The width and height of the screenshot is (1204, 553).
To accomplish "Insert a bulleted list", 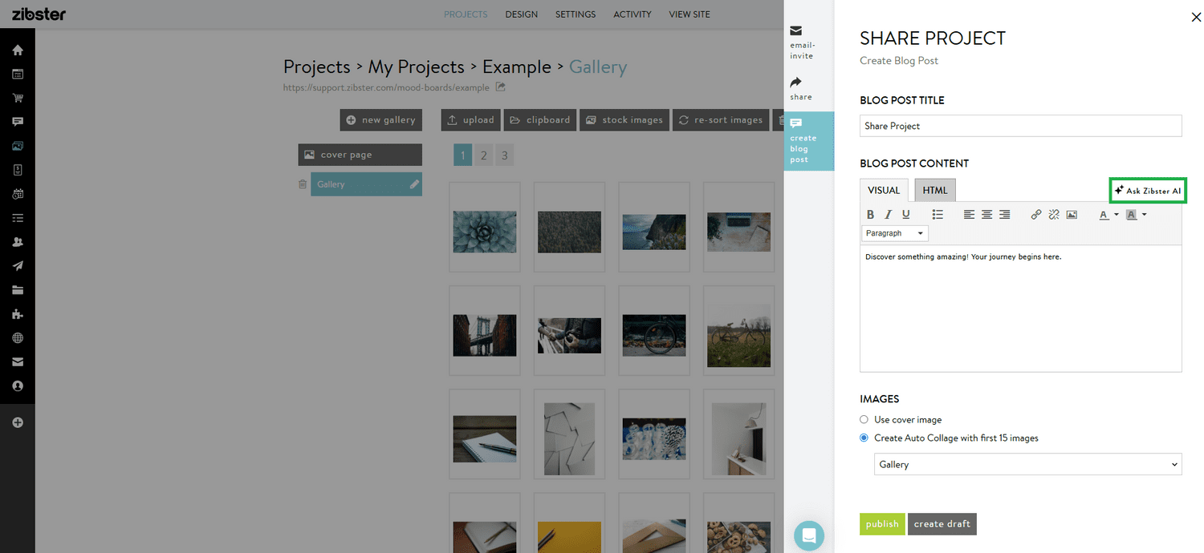I will 938,215.
